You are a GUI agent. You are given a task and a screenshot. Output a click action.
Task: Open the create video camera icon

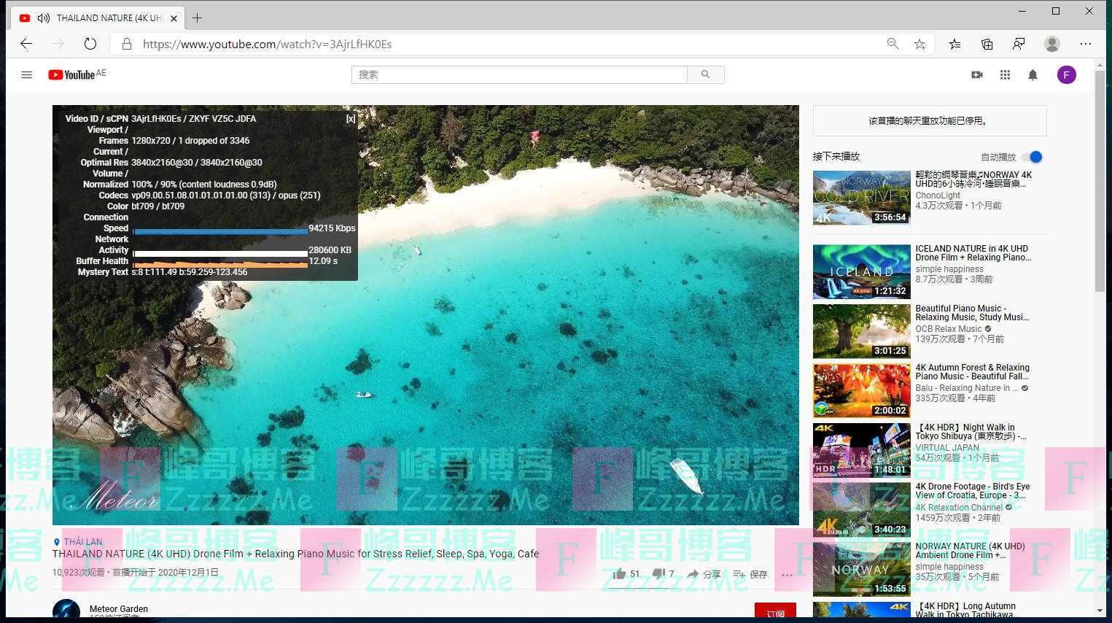(977, 74)
